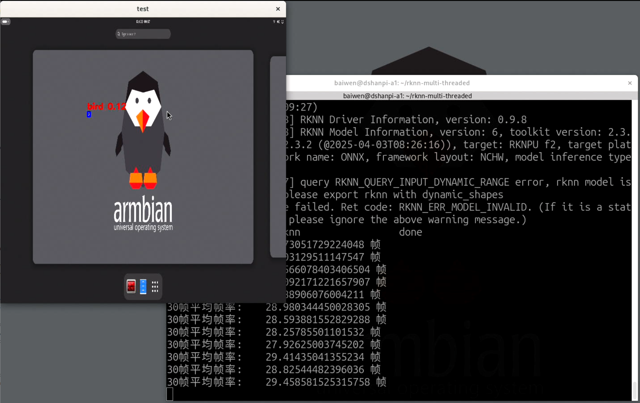Click the 'test' window title bar
Image resolution: width=640 pixels, height=403 pixels.
tap(142, 9)
